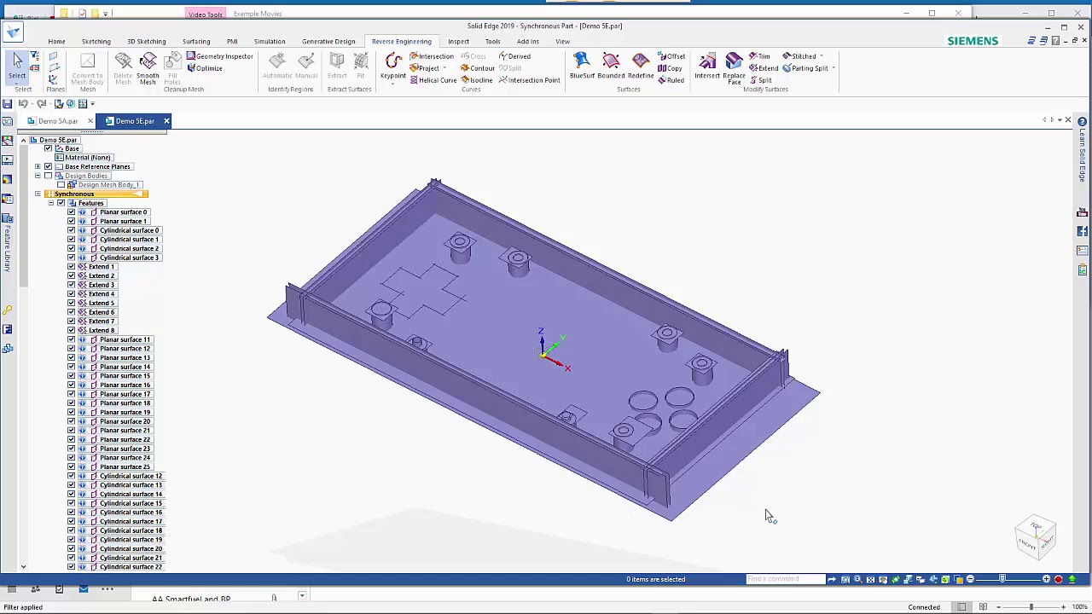Click the red record button

(1059, 579)
